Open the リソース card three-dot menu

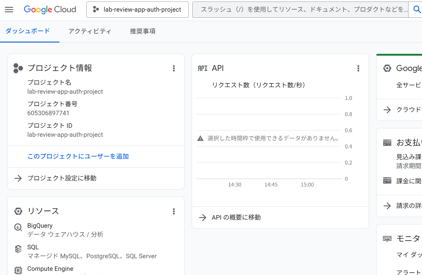click(174, 212)
